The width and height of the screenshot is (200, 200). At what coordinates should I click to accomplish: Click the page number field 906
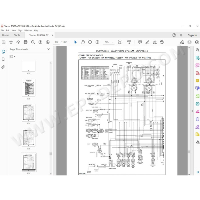pyautogui.click(x=56, y=42)
